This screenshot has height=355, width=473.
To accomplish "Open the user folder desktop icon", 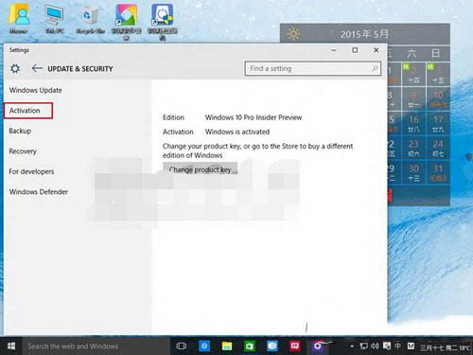I will pyautogui.click(x=19, y=19).
